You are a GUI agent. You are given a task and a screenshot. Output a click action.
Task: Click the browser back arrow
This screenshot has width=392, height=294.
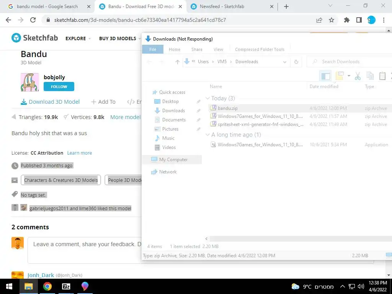pyautogui.click(x=8, y=20)
